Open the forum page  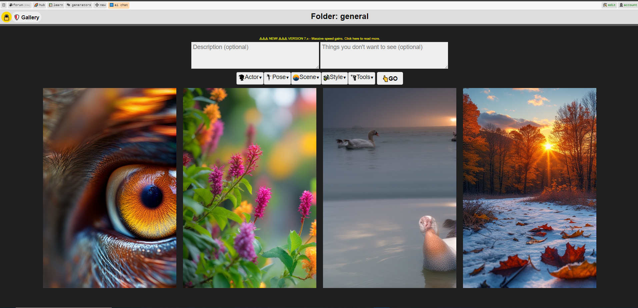(x=20, y=5)
